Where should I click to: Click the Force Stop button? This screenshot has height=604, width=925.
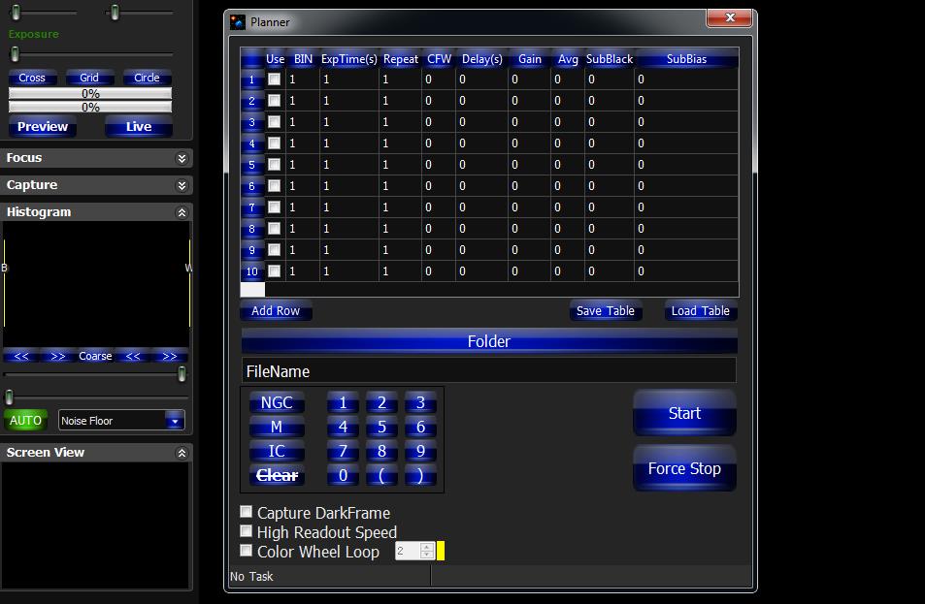[x=684, y=468]
